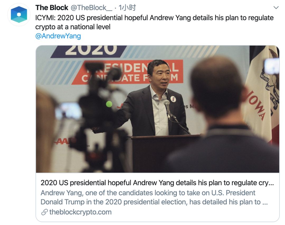
Task: View the Andrew Yang article photo
Action: (x=157, y=109)
